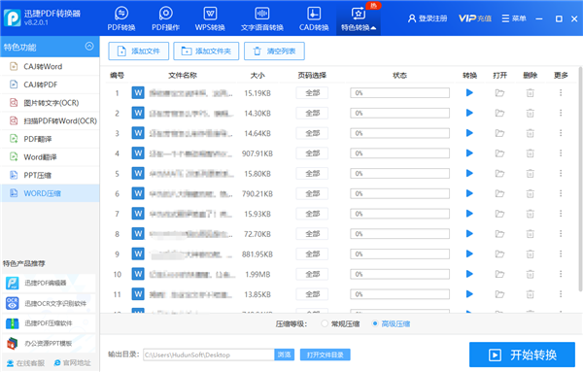Click 在线客服 link
Image resolution: width=583 pixels, height=372 pixels.
point(25,363)
